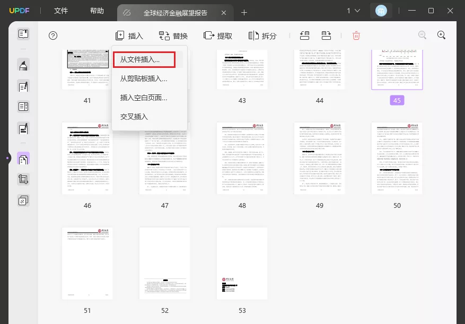
Task: Expand the window count dropdown showing 1
Action: [x=354, y=11]
